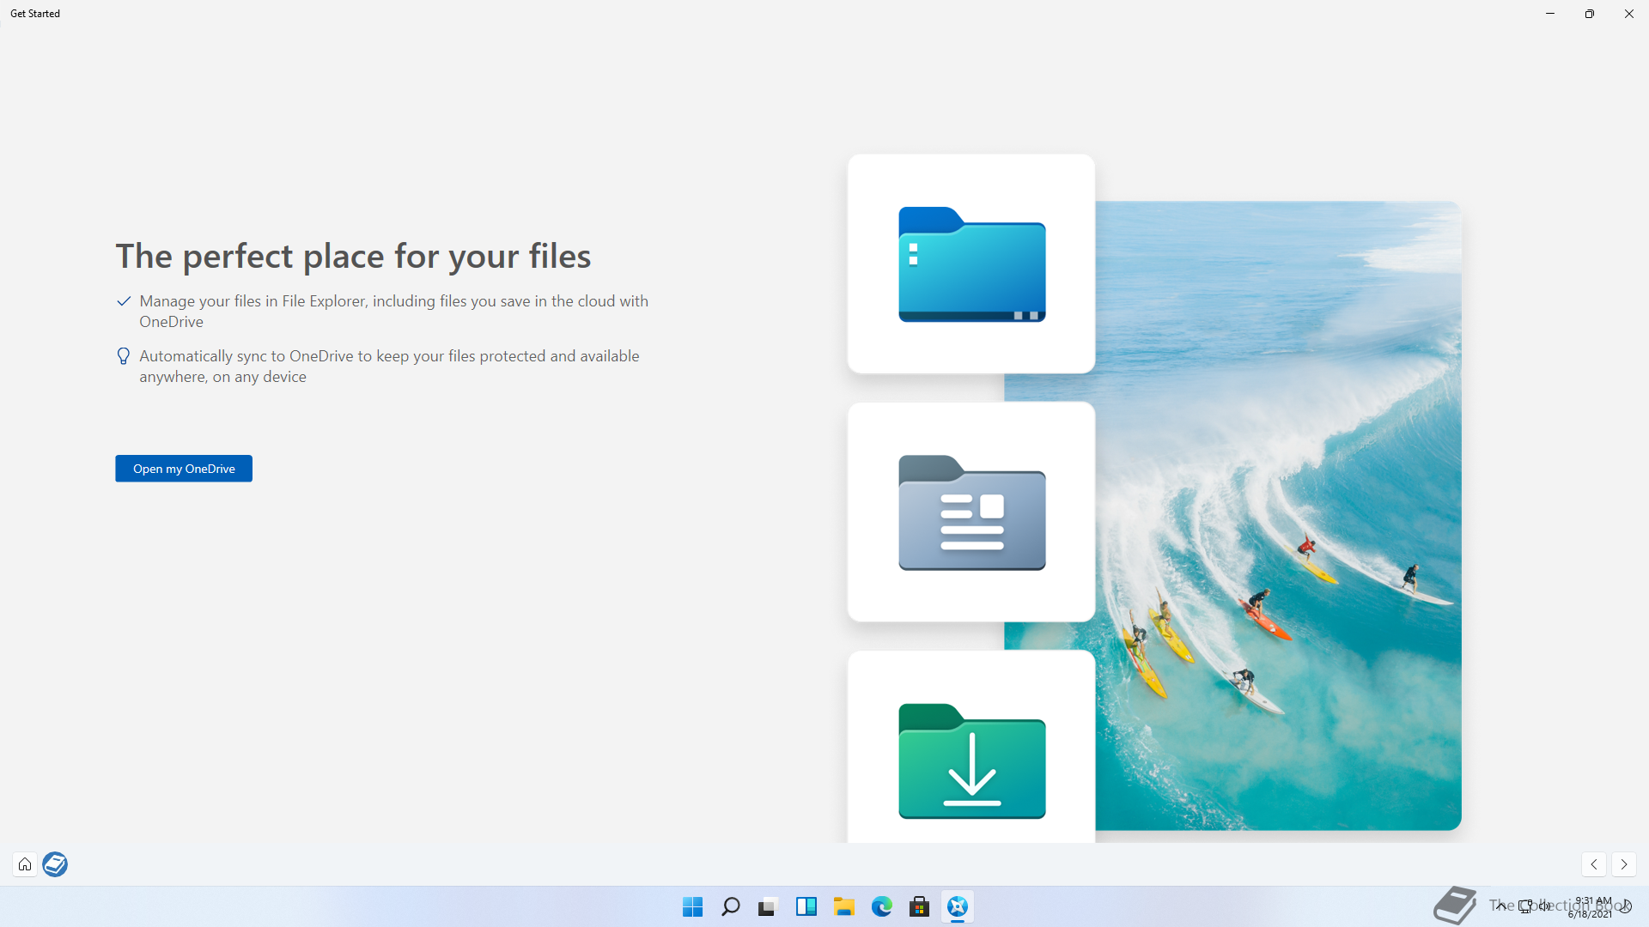Open taskbar Search magnifier

coord(731,907)
